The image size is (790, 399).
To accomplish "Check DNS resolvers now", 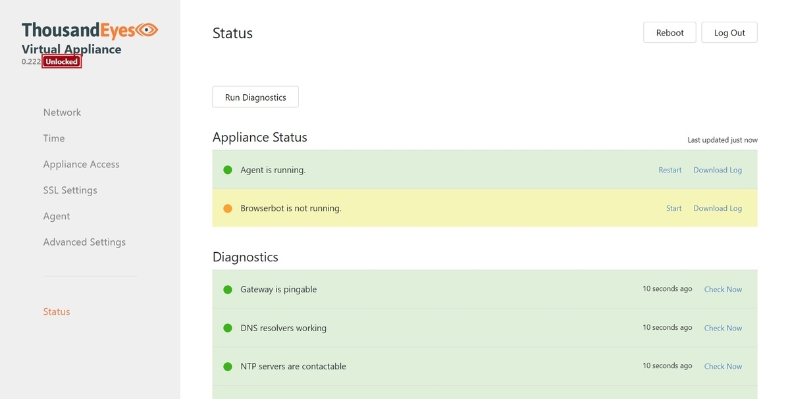I will tap(723, 327).
